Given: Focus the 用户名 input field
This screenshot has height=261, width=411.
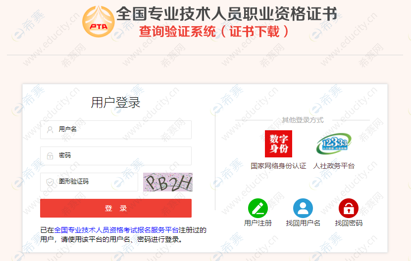Looking at the screenshot, I should click(x=116, y=130).
